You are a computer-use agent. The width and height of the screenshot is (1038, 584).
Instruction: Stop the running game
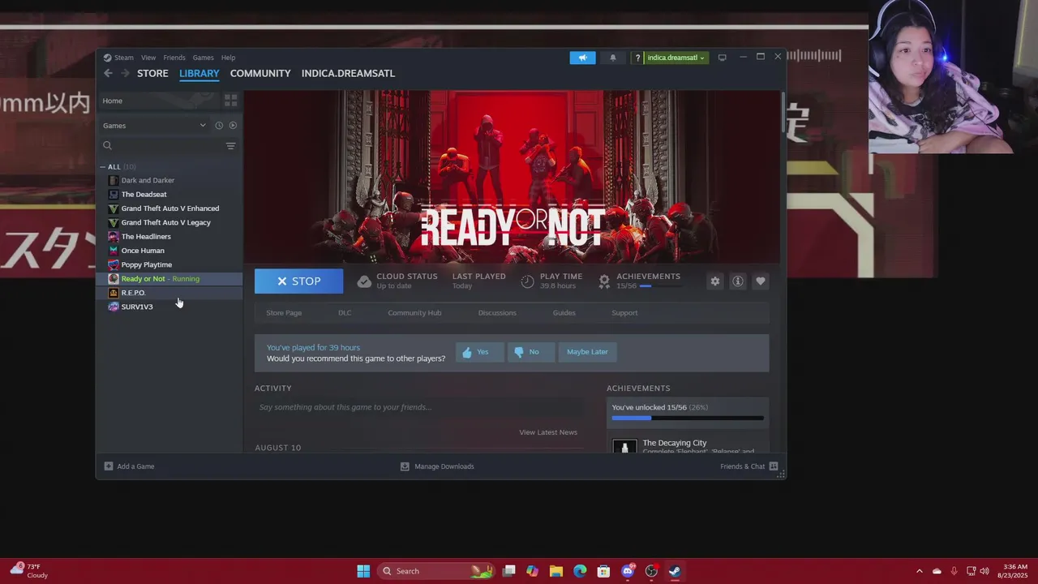(298, 281)
